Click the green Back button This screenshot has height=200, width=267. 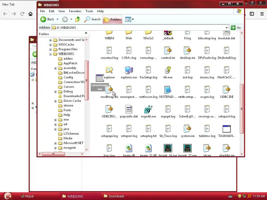47,19
